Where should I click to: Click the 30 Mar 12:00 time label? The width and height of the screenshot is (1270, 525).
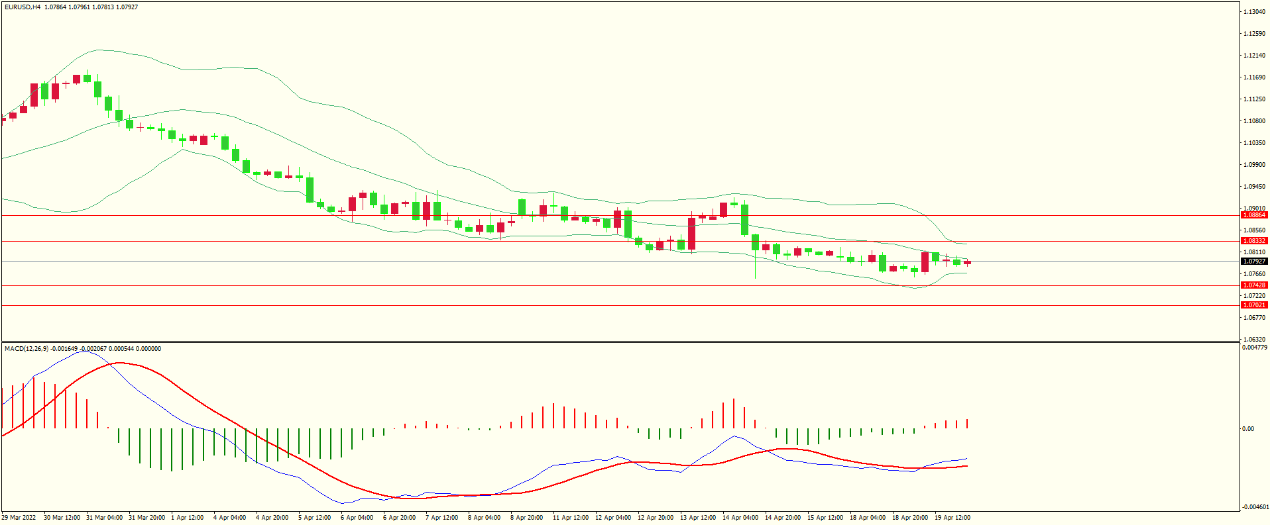click(62, 518)
